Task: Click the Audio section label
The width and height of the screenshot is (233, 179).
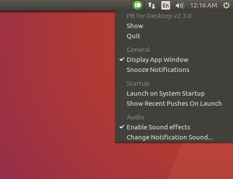Action: coord(135,117)
